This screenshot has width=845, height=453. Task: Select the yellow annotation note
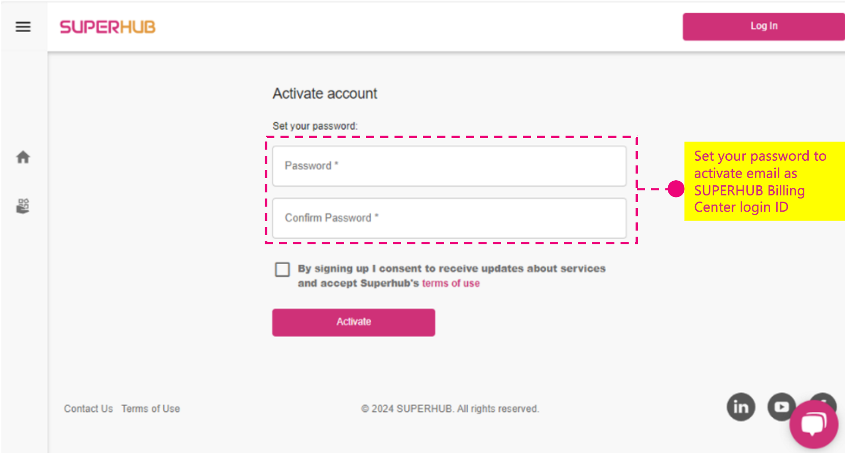pos(763,181)
